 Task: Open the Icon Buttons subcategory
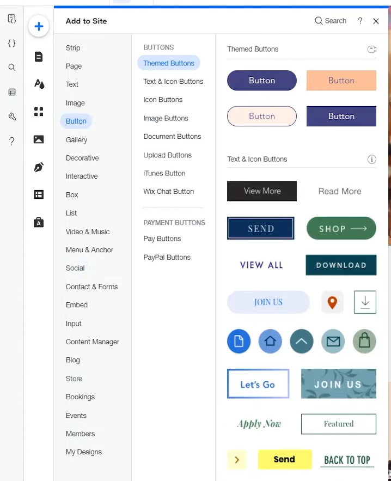pos(163,100)
